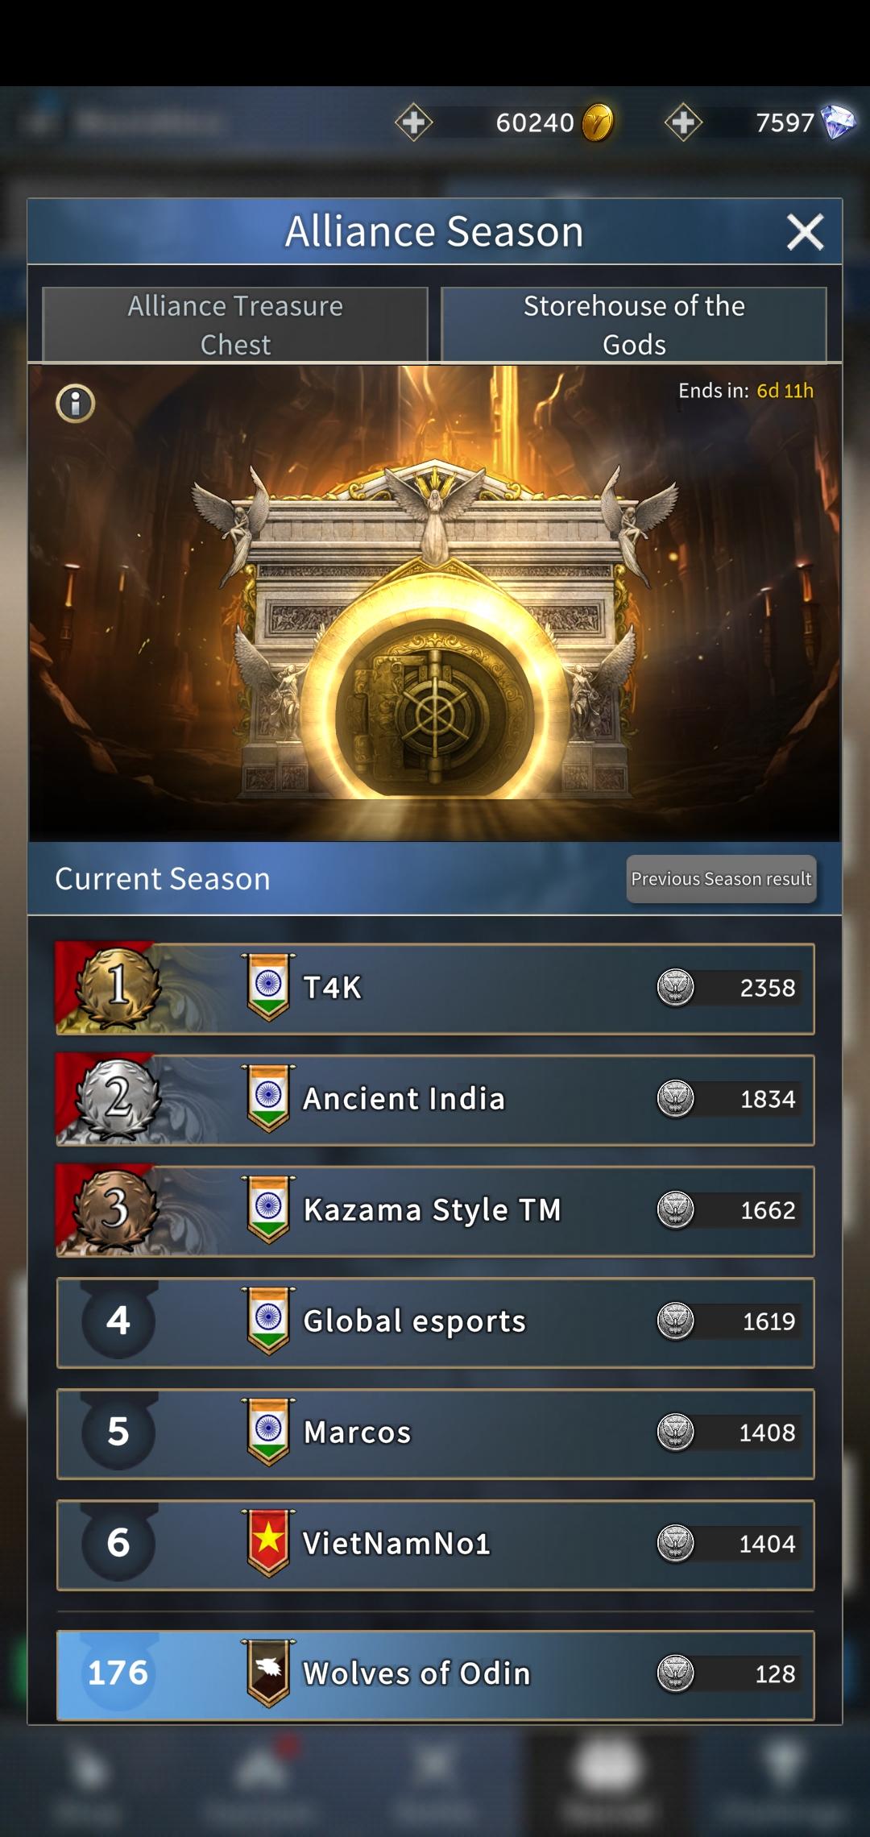This screenshot has height=1837, width=870.
Task: Select the Kazama Style TM alliance row
Action: click(x=435, y=1211)
